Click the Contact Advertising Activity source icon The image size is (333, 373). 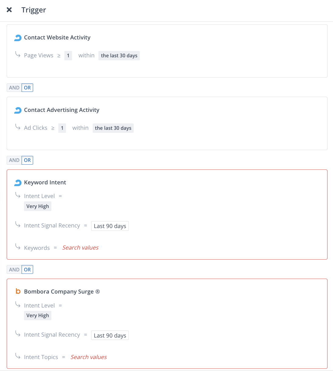[18, 110]
